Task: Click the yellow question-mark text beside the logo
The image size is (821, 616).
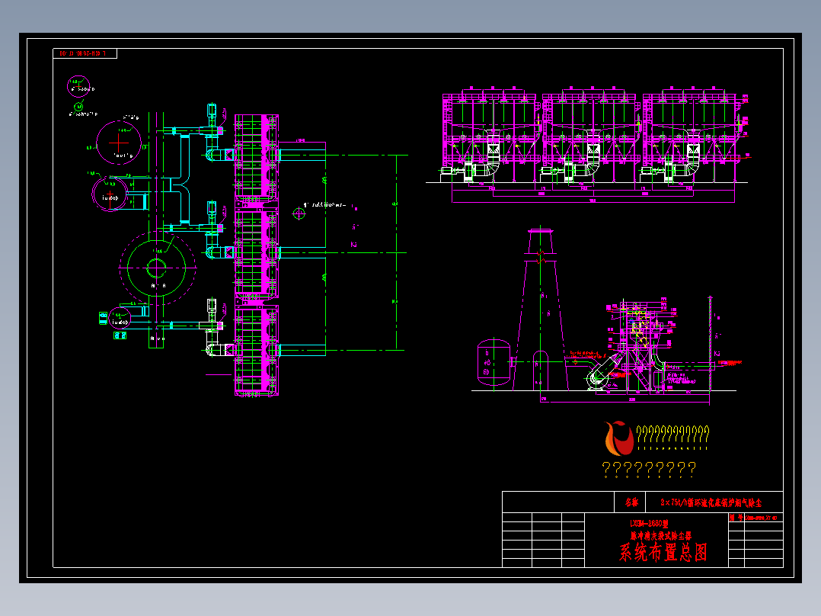Action: point(672,435)
